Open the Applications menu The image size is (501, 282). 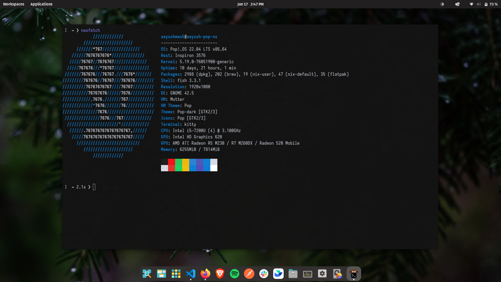41,4
